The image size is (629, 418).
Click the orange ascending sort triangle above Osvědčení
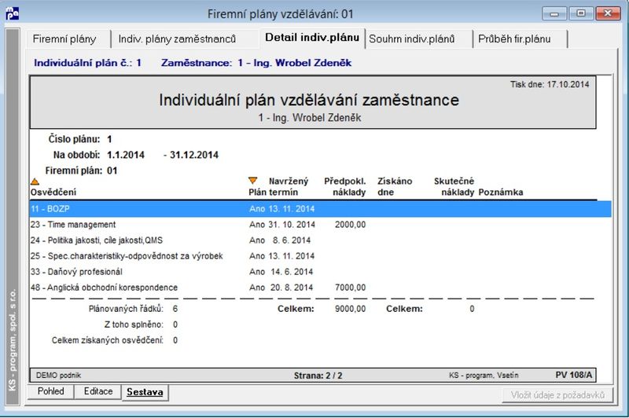[x=35, y=181]
